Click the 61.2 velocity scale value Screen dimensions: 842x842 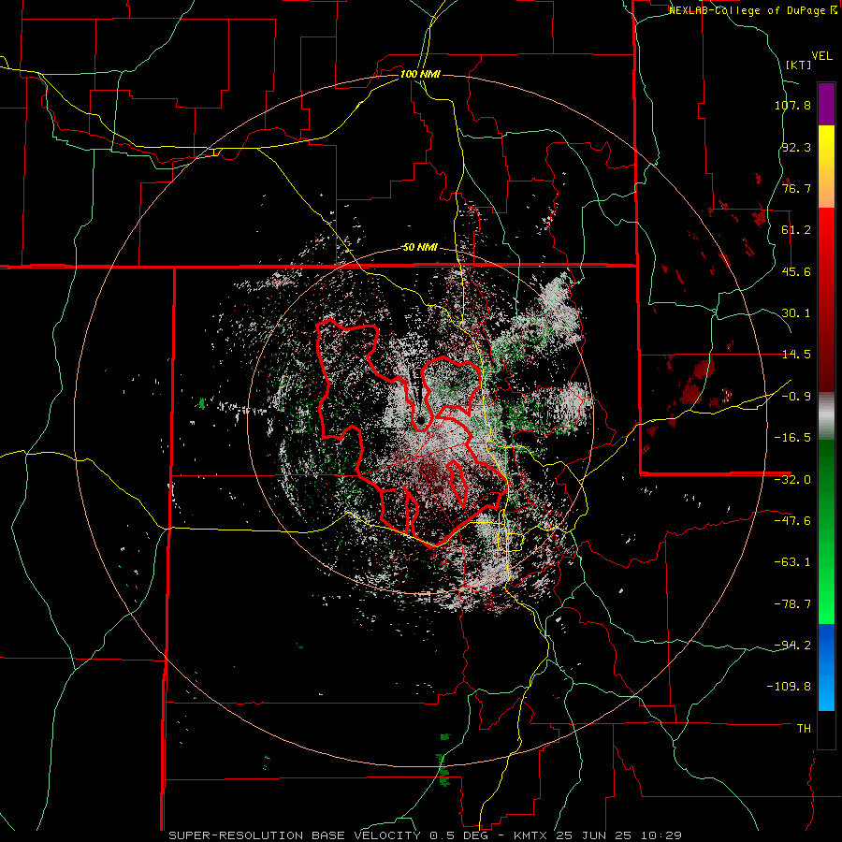pos(796,230)
